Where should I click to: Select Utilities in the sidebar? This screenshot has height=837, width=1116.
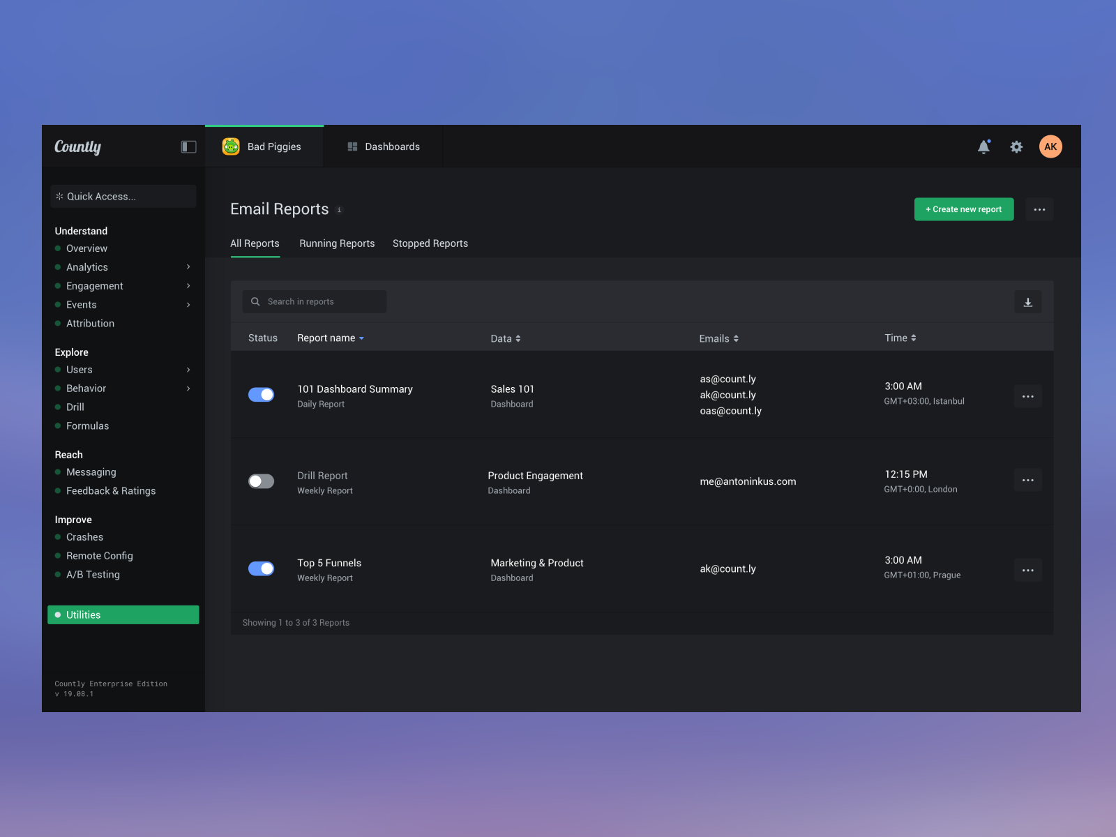(82, 614)
